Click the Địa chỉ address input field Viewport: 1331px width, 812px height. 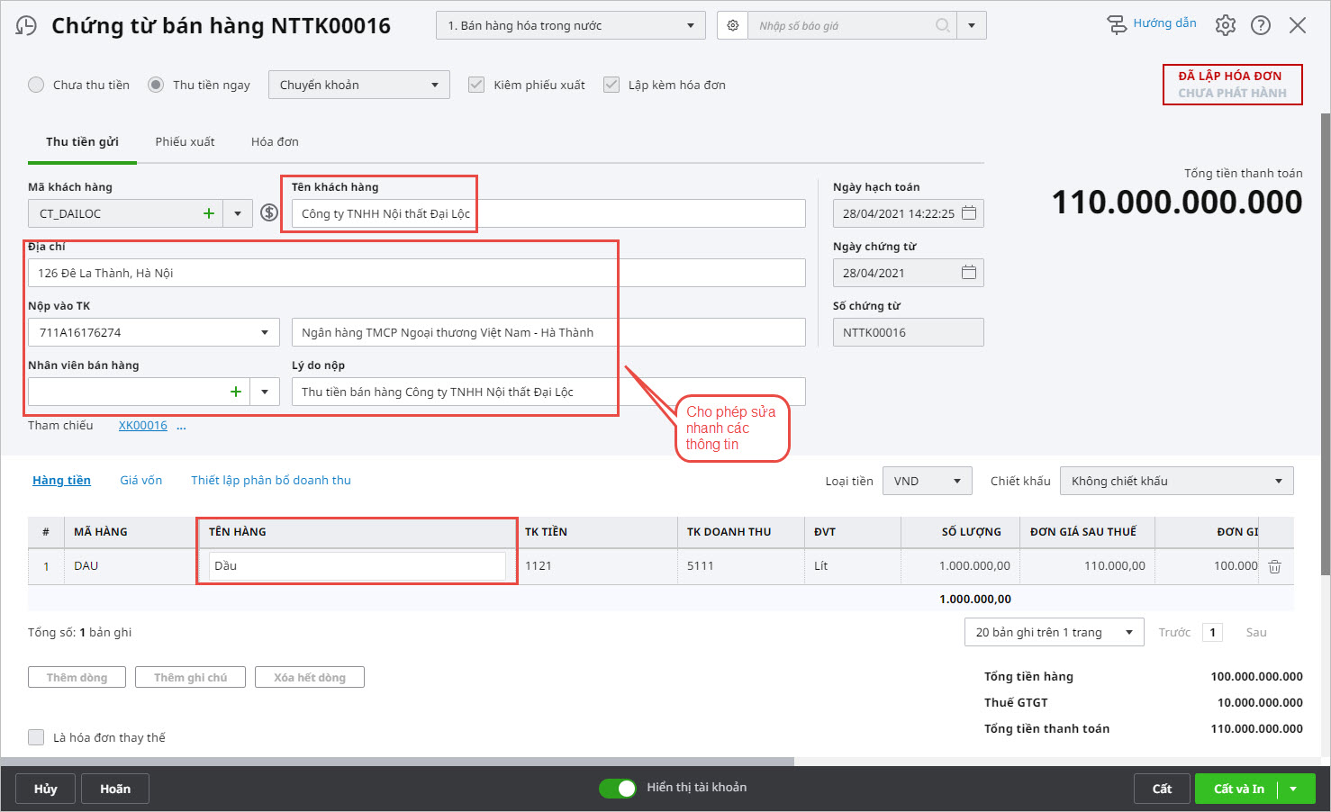coord(416,273)
